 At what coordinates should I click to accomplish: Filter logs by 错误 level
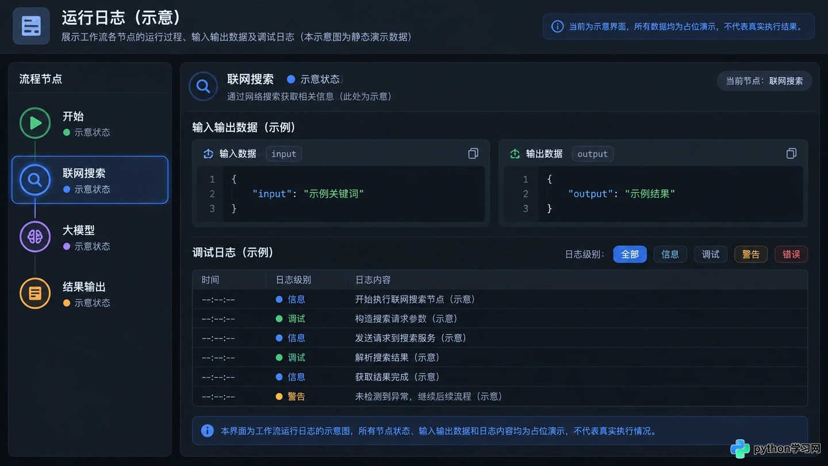[x=791, y=254]
